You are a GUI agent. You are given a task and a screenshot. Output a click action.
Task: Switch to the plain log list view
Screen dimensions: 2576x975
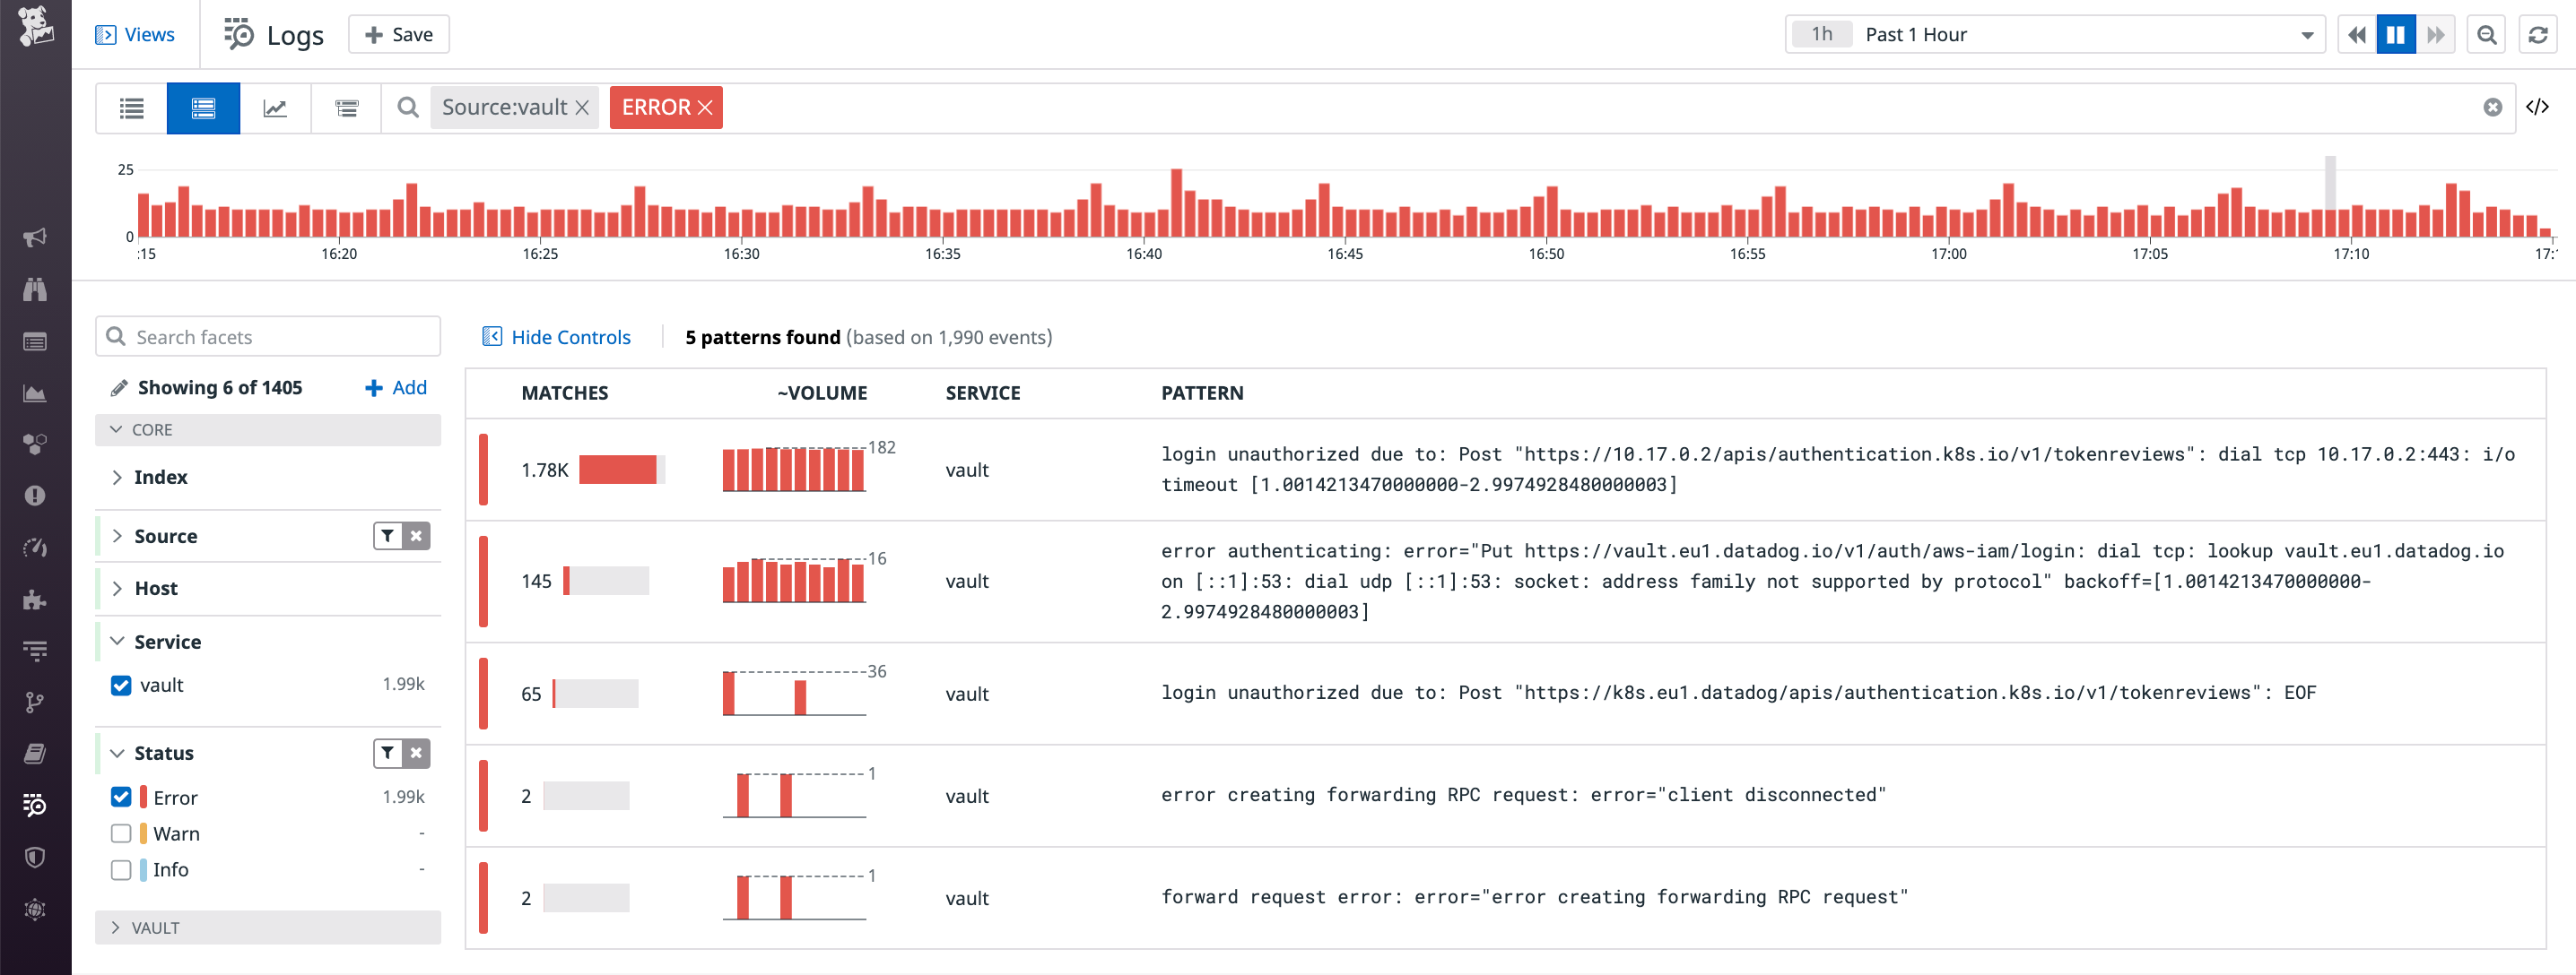(131, 108)
